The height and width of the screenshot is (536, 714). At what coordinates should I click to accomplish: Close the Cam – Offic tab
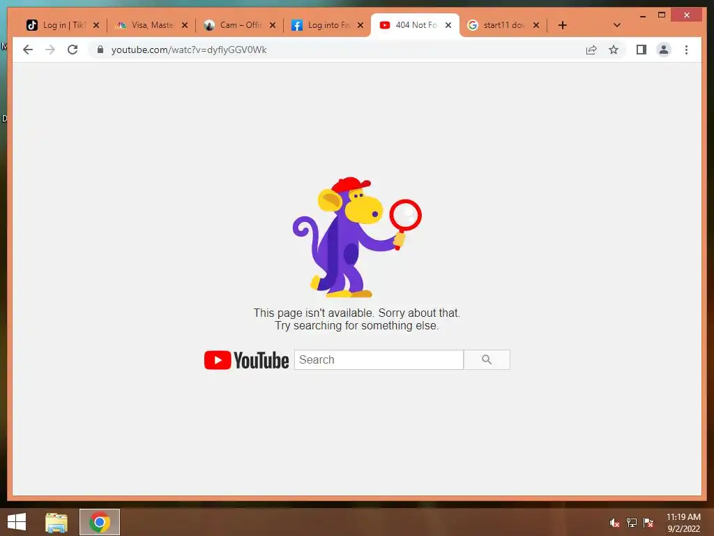tap(273, 25)
